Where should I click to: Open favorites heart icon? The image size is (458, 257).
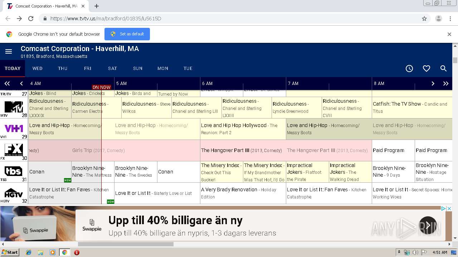click(427, 69)
